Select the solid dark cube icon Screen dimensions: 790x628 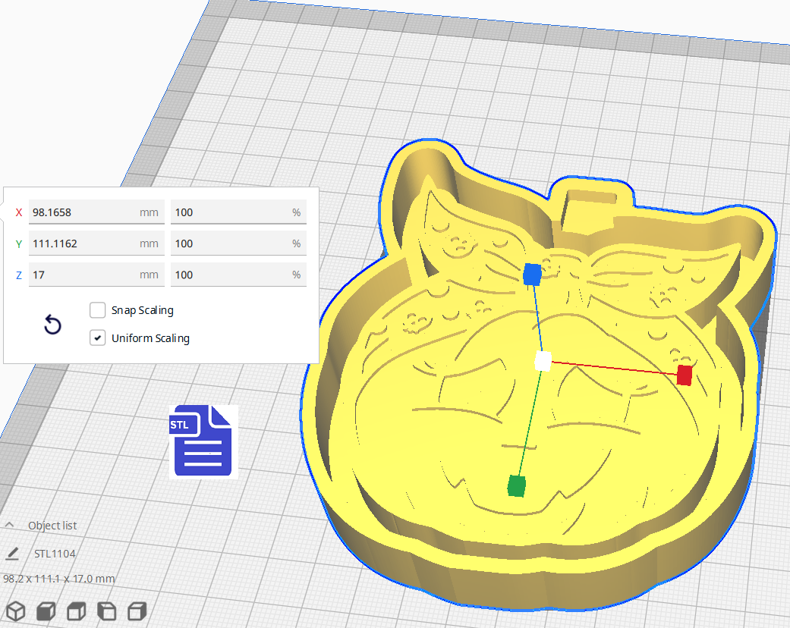click(46, 611)
